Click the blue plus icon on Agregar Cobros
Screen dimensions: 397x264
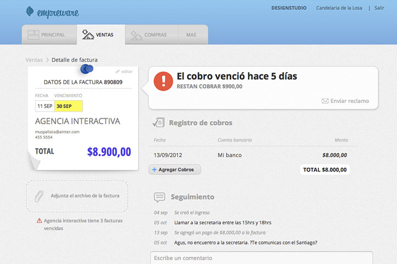click(x=154, y=169)
